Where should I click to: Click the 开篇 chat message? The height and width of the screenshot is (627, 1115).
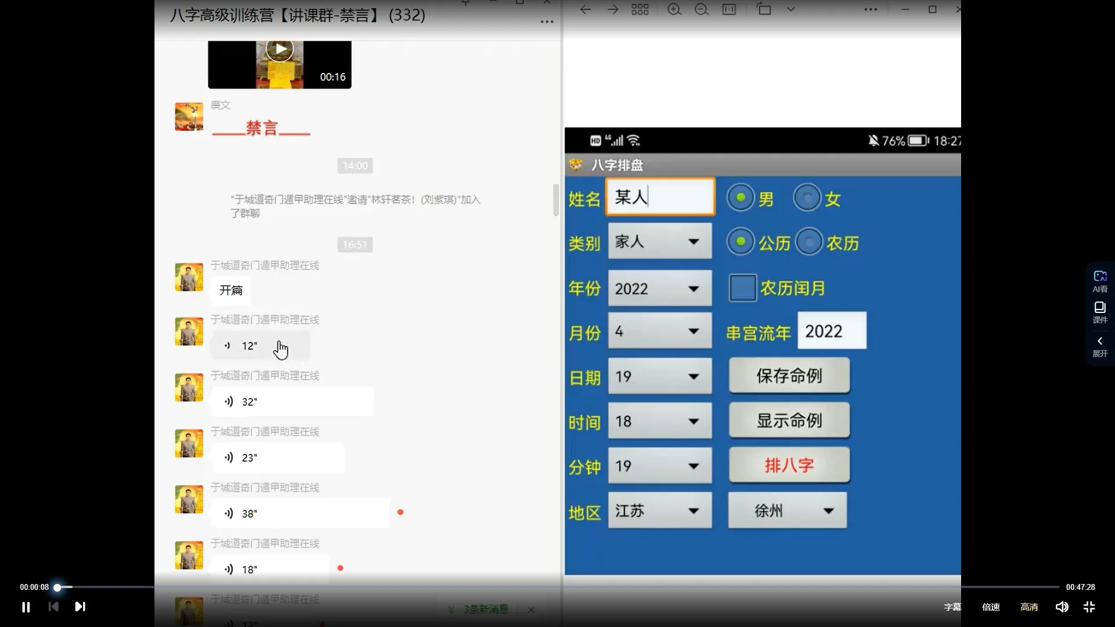[x=231, y=290]
